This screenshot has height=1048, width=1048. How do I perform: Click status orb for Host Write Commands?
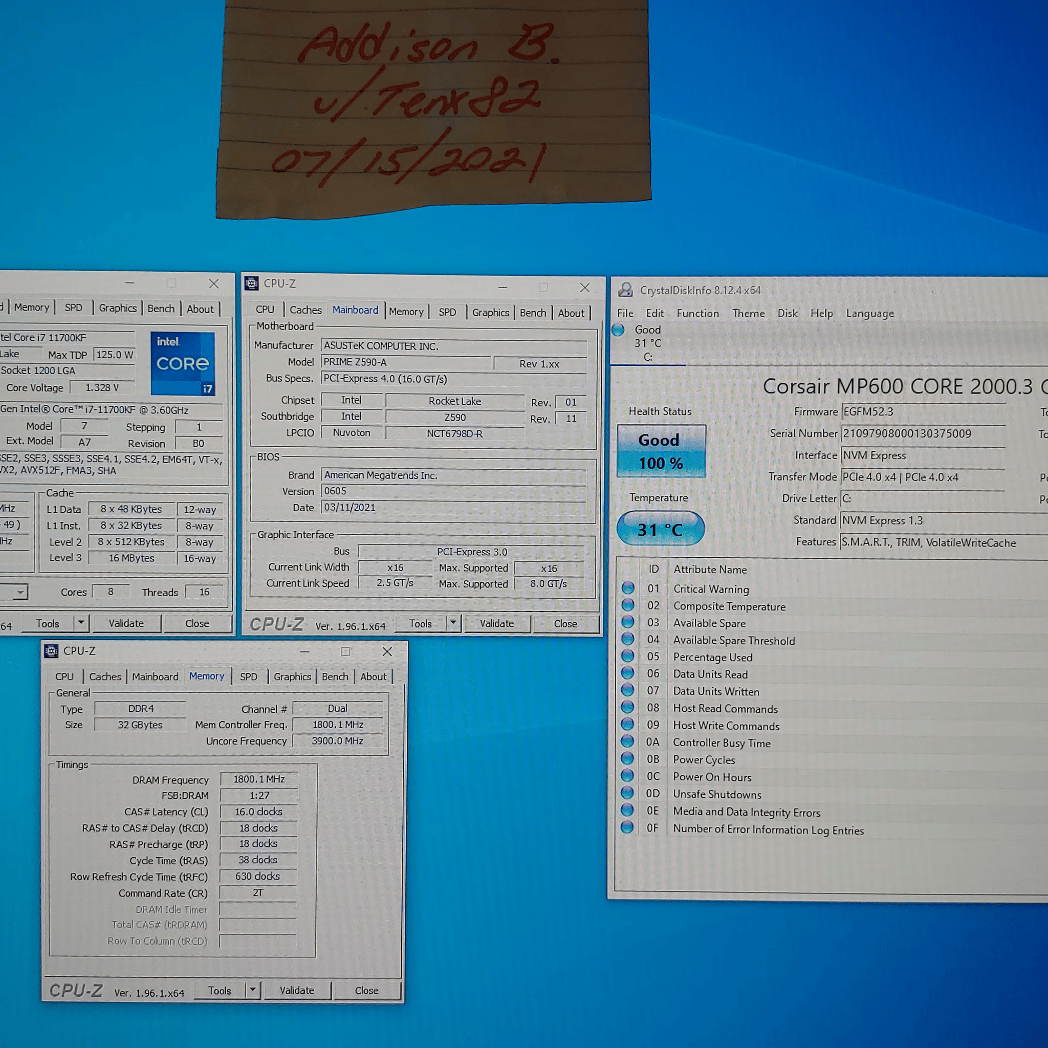(x=627, y=724)
